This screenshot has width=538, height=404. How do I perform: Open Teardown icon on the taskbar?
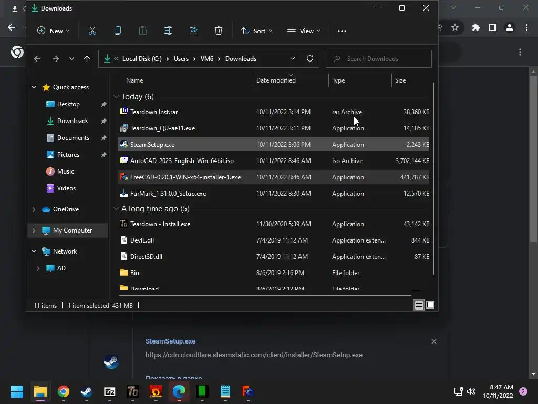[x=133, y=391]
